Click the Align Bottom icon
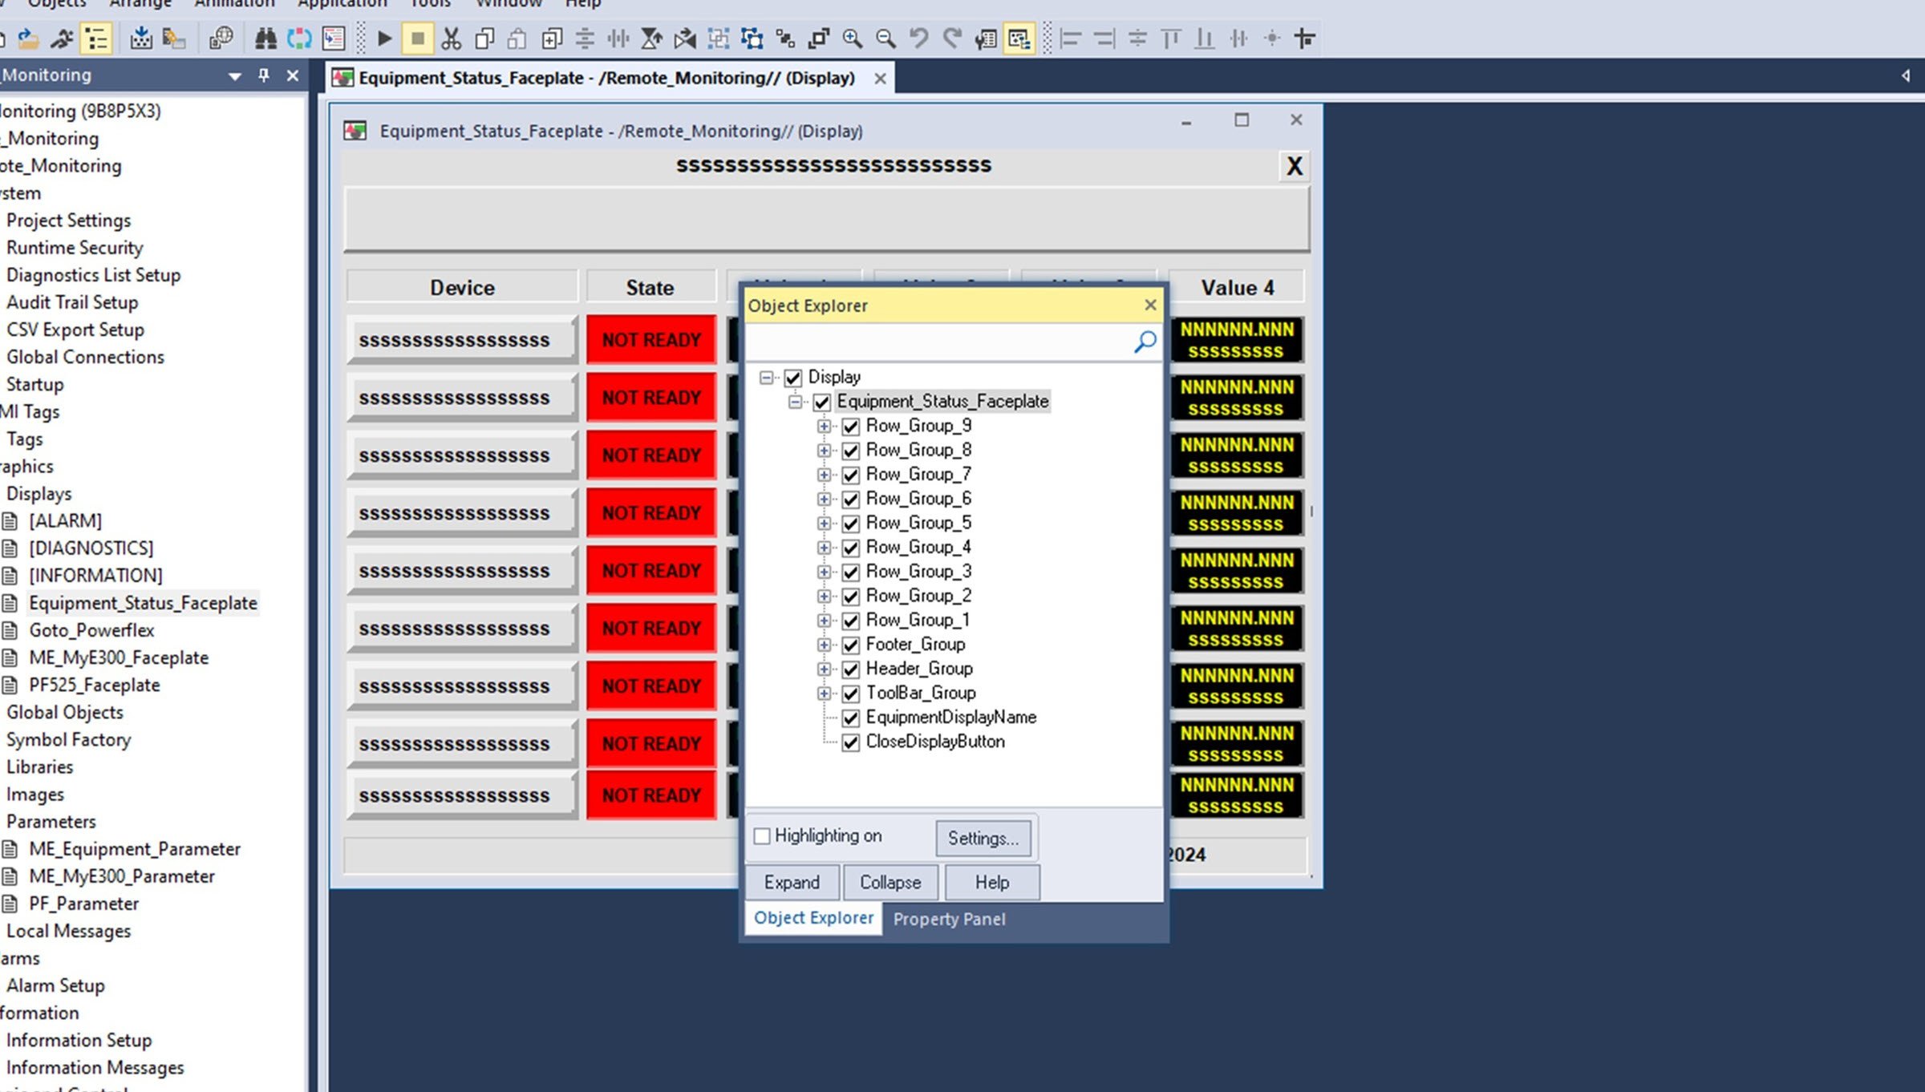 1204,38
